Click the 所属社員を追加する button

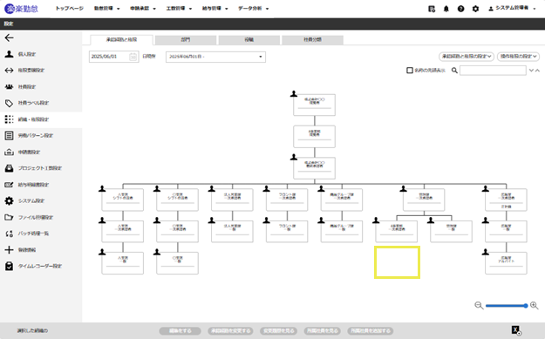tap(371, 331)
